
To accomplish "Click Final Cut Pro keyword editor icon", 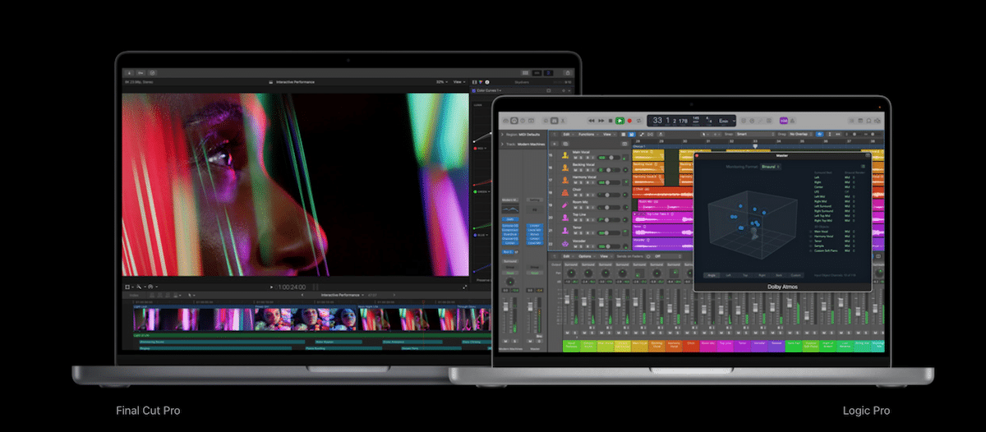I will (x=141, y=73).
